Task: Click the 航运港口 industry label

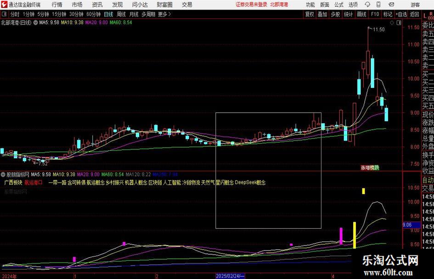Action: (x=34, y=182)
